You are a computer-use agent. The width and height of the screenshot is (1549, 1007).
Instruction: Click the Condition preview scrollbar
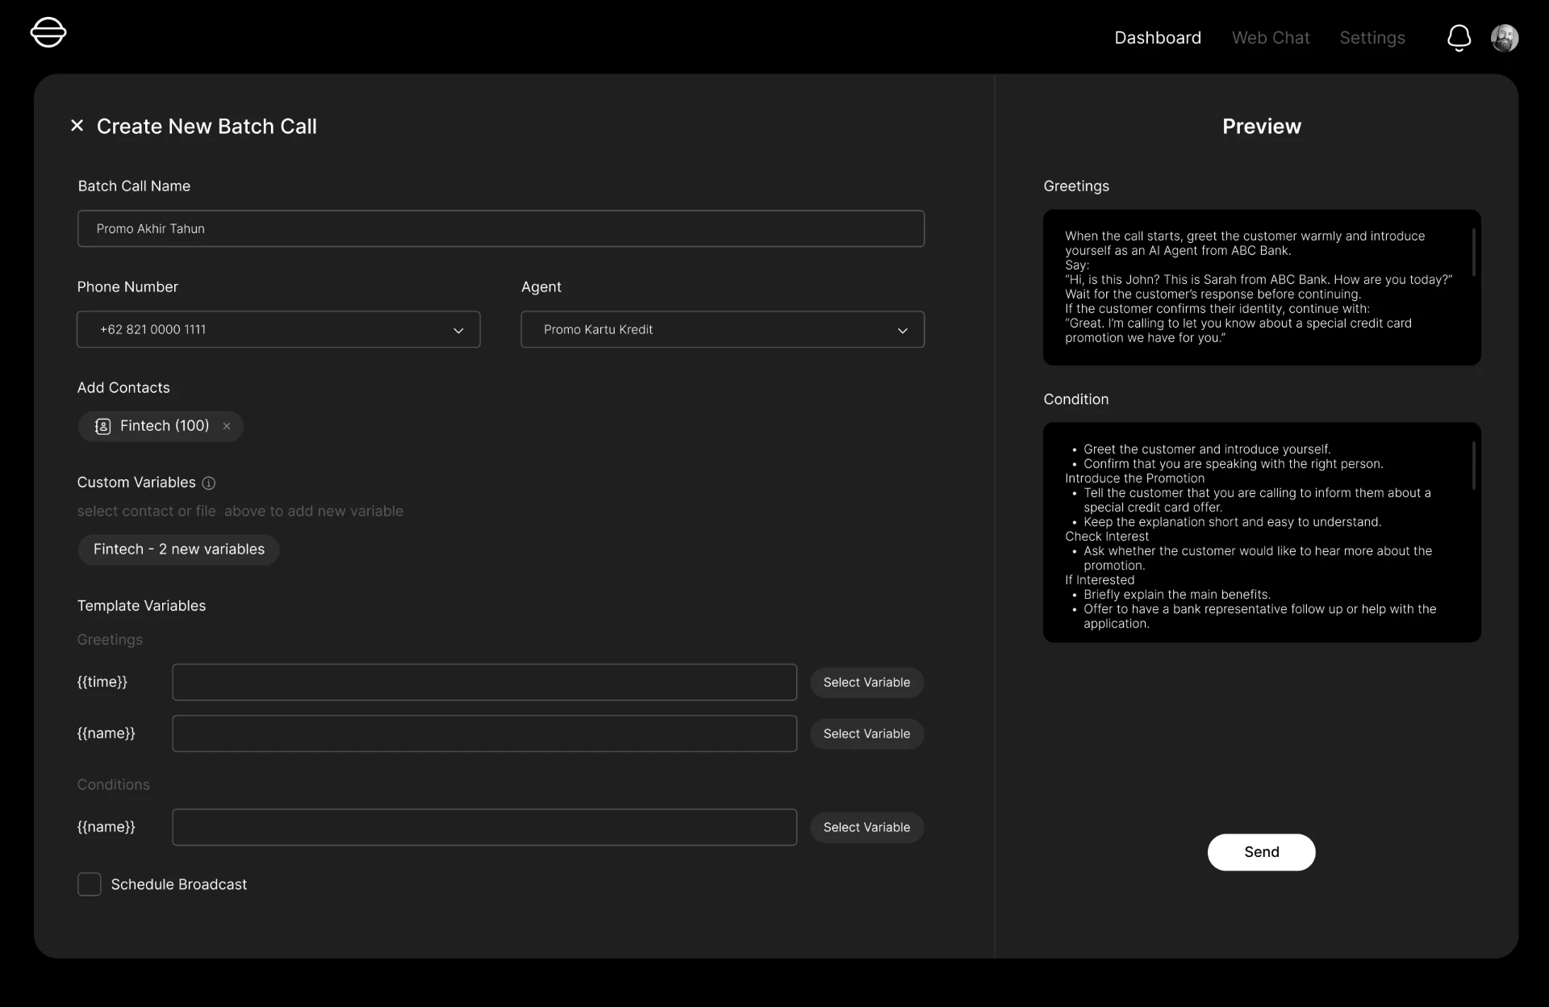1473,466
